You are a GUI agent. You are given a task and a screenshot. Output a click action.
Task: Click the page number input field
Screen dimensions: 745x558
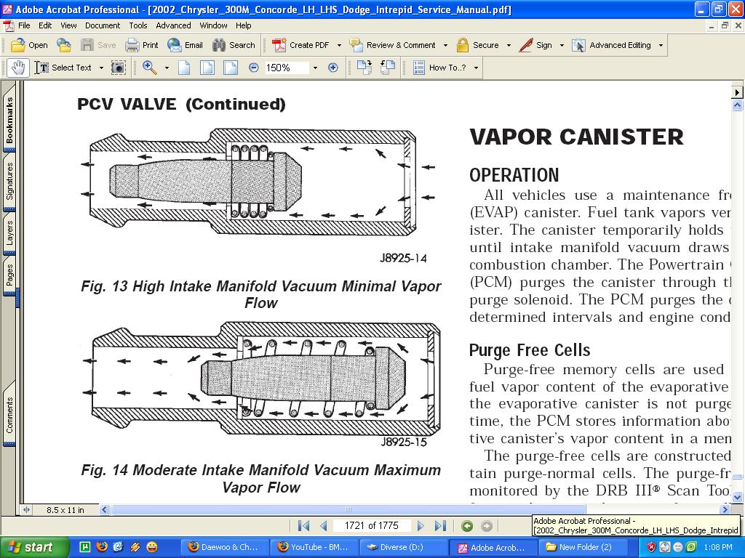coord(371,525)
